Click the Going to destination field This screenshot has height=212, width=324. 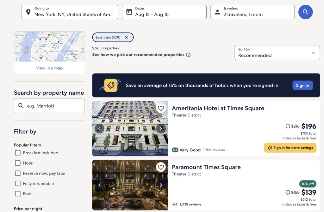coord(70,12)
